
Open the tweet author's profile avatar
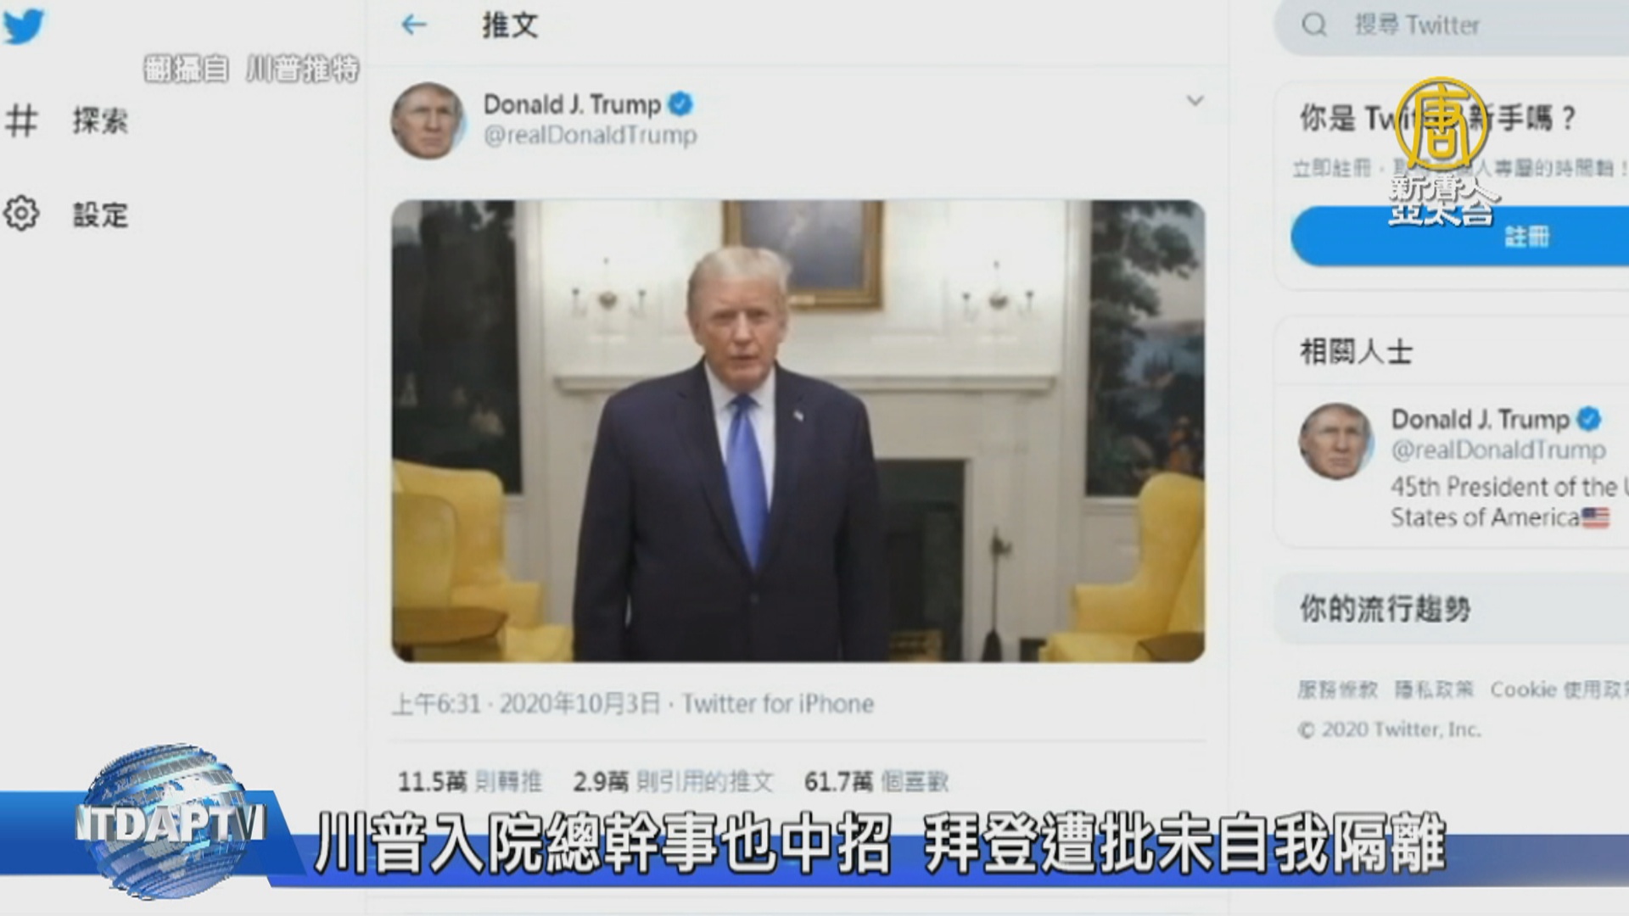click(428, 120)
